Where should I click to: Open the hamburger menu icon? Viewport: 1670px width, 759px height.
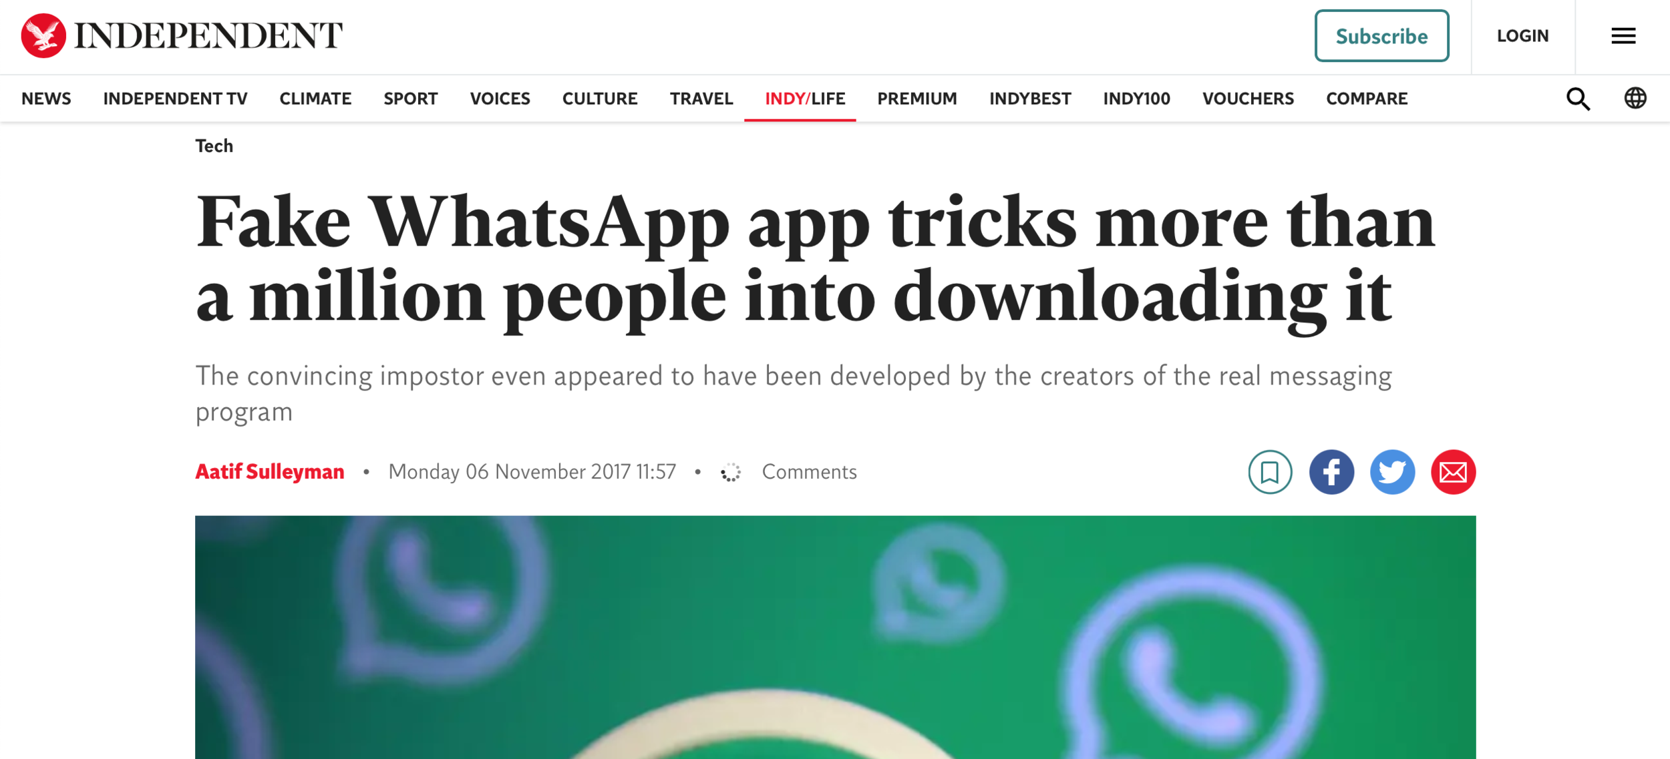coord(1623,36)
